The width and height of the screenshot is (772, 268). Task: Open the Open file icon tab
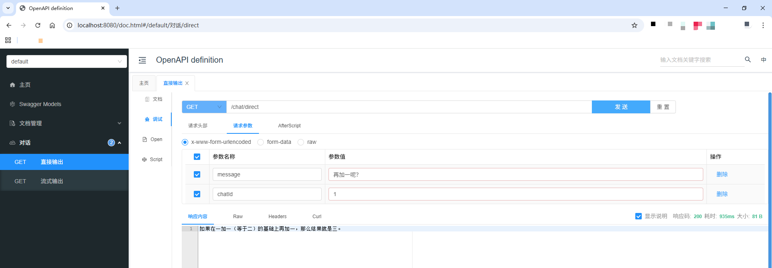coord(145,139)
